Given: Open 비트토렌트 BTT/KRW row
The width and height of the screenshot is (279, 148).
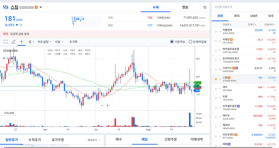Looking at the screenshot, I should (x=246, y=136).
